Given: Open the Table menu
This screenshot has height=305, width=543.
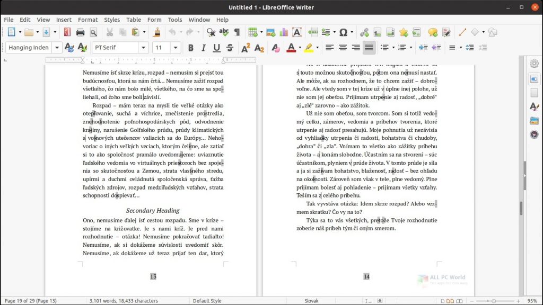Looking at the screenshot, I should 134,20.
